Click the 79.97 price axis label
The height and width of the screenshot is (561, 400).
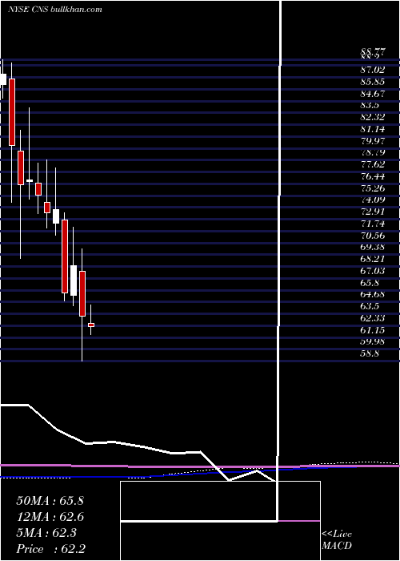tap(373, 141)
